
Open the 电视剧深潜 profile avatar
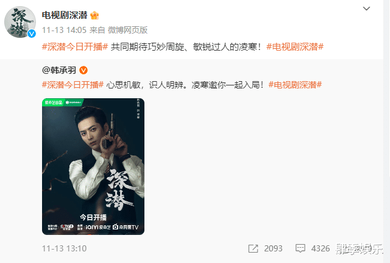pyautogui.click(x=20, y=22)
